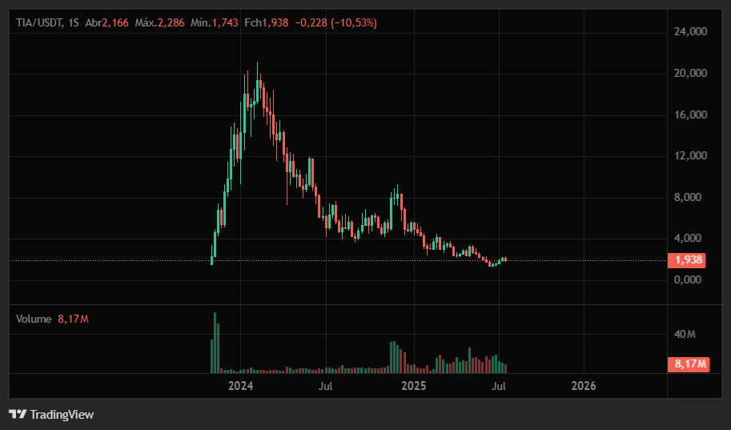
Task: Select the Jul label after 2025
Action: tap(499, 386)
